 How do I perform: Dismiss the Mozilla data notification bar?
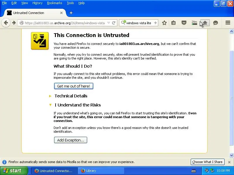(x=229, y=162)
